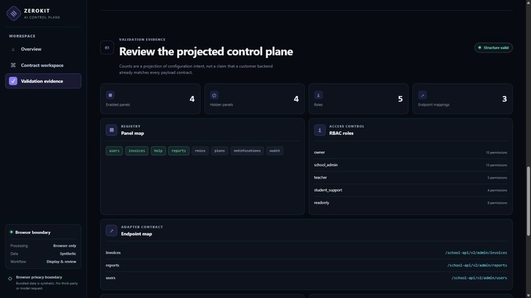This screenshot has height=298, width=531.
Task: Click the Display & review workflow value
Action: [61, 261]
